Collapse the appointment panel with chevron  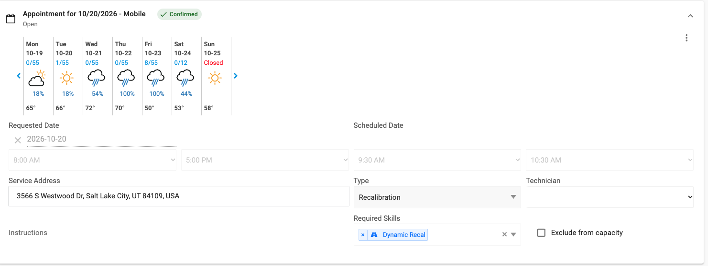click(x=690, y=16)
